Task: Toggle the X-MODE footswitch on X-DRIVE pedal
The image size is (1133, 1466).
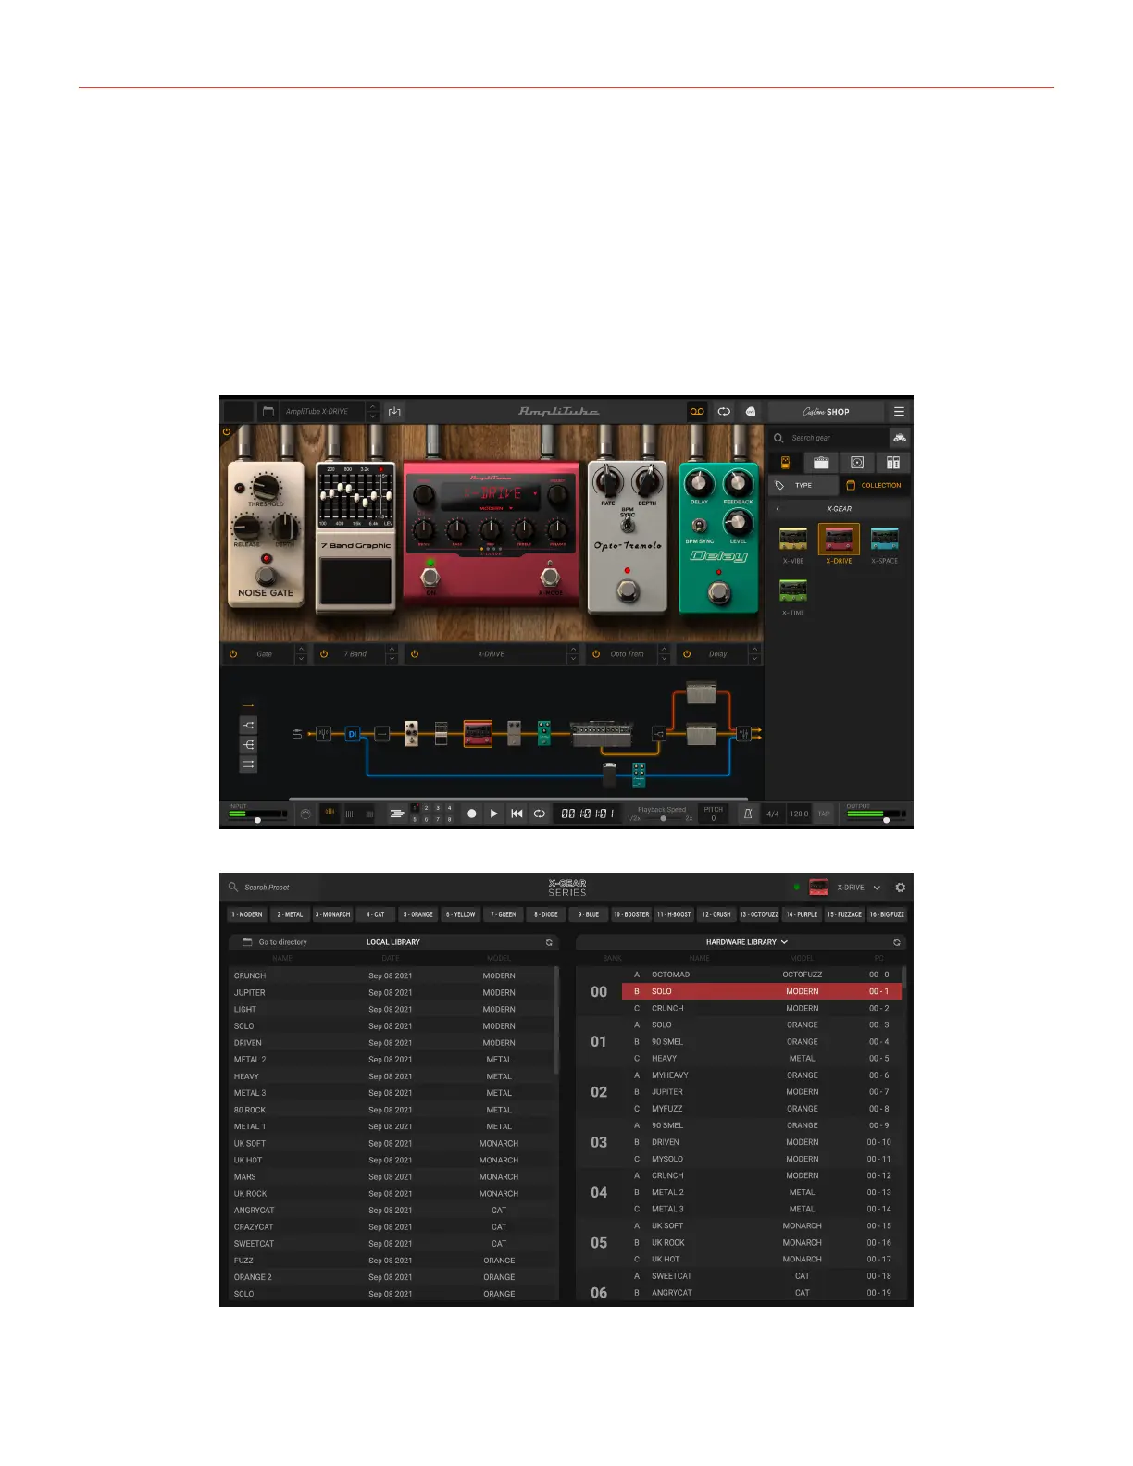Action: pyautogui.click(x=550, y=576)
